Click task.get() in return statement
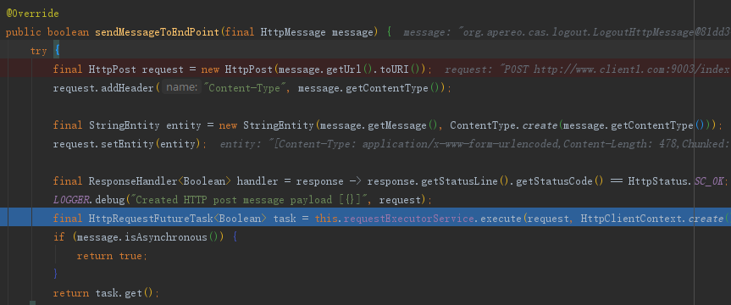Screen dimensions: 731x305 [x=125, y=293]
